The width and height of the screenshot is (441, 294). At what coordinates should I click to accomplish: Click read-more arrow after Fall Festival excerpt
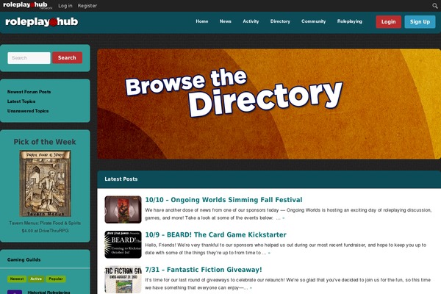283,218
